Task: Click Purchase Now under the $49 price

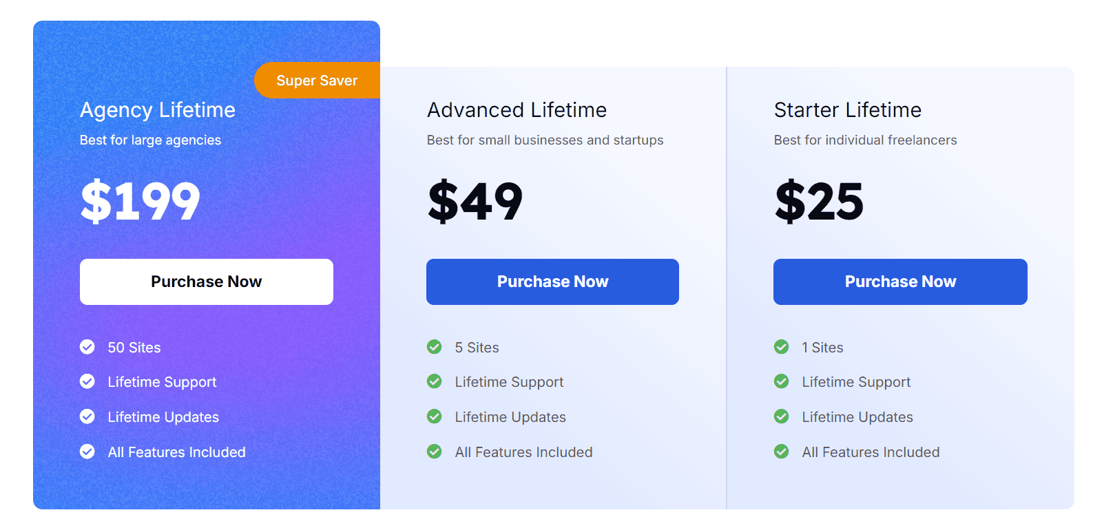Action: coord(552,282)
